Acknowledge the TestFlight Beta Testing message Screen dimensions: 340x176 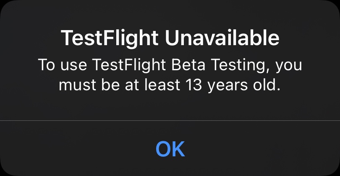click(170, 149)
